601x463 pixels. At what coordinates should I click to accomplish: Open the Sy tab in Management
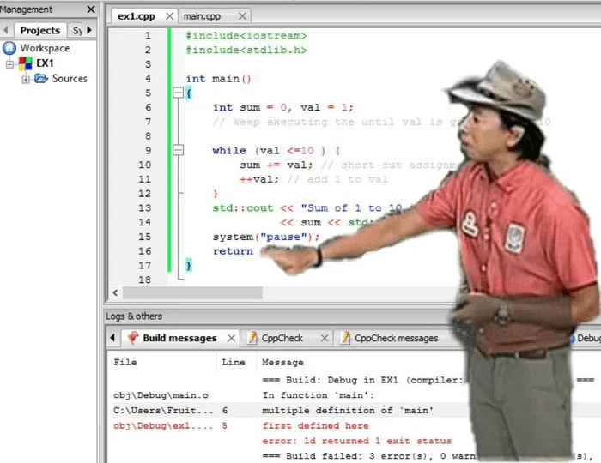[x=78, y=30]
